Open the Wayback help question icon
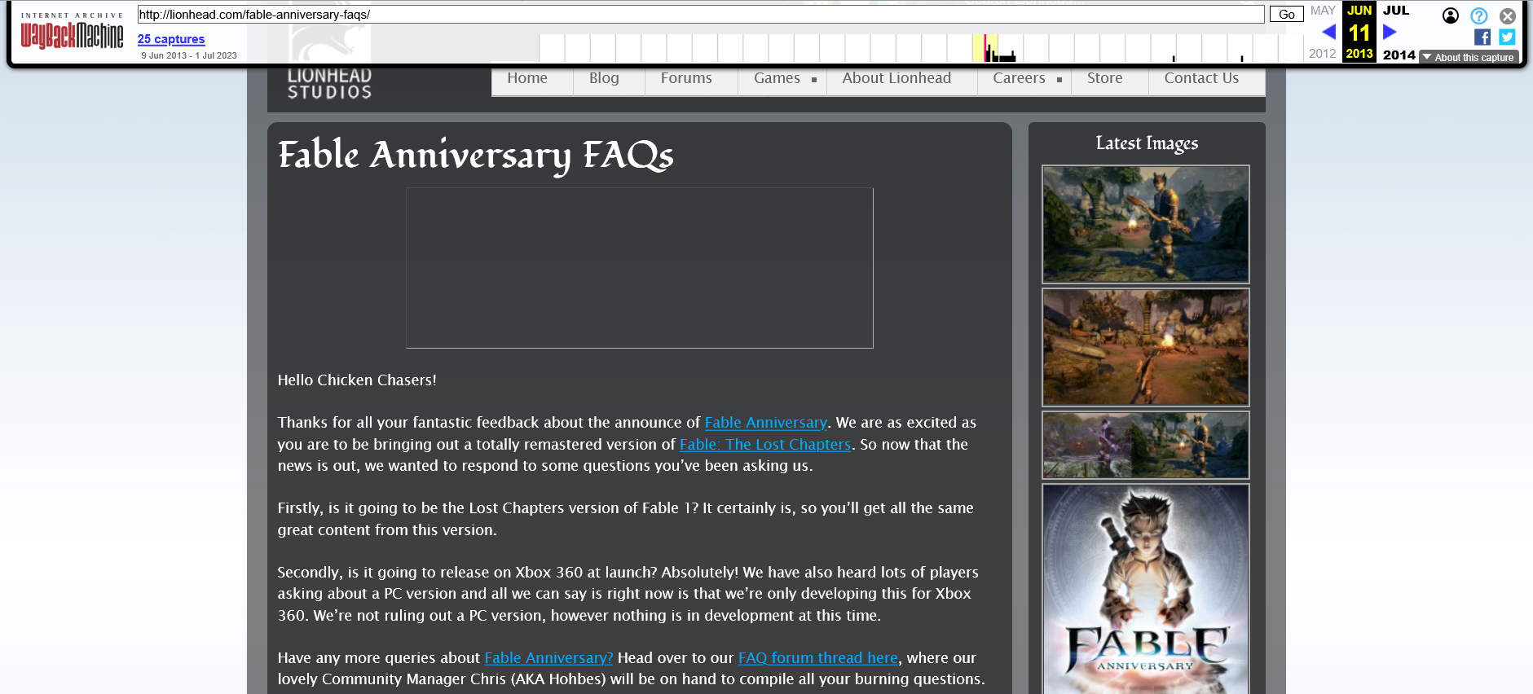This screenshot has height=694, width=1533. pyautogui.click(x=1479, y=15)
